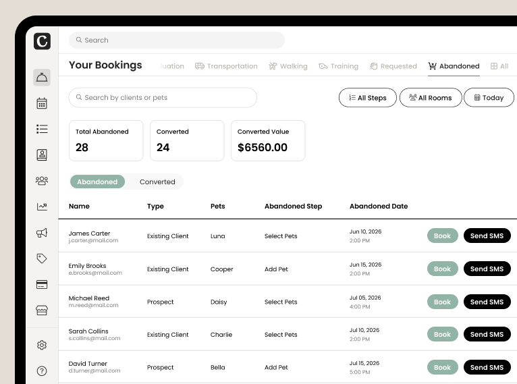The width and height of the screenshot is (517, 384).
Task: Click pet name Charlie
Action: point(221,335)
